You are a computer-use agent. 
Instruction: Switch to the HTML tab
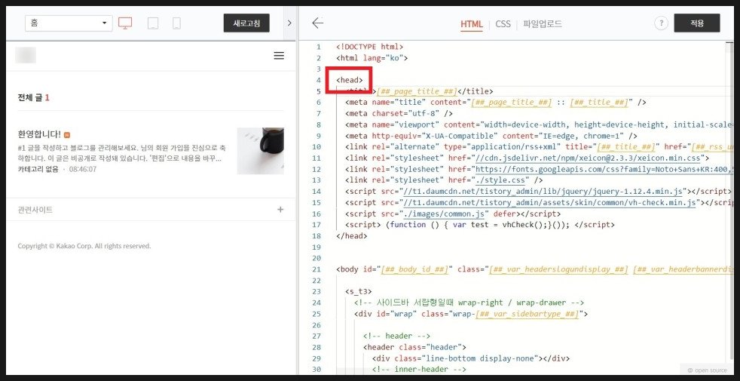pyautogui.click(x=472, y=24)
